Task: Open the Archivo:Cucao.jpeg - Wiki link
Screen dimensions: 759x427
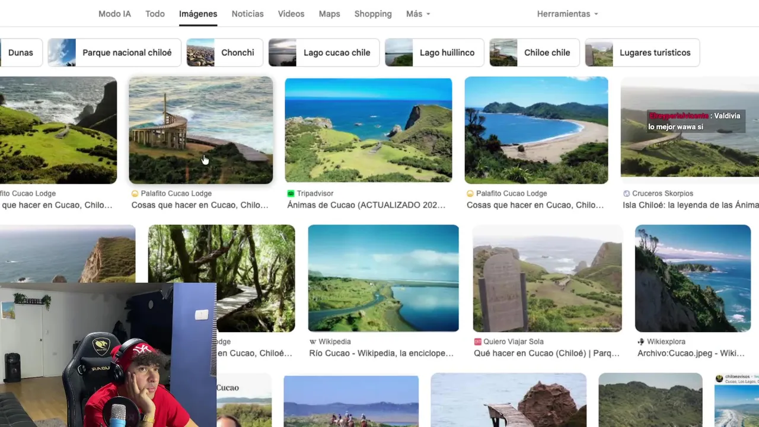Action: pyautogui.click(x=691, y=353)
